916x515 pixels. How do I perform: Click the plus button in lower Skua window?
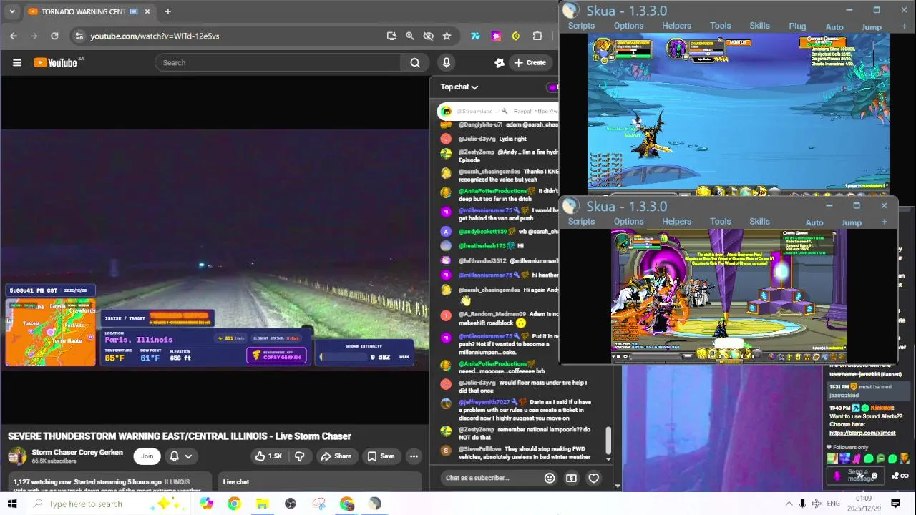[884, 222]
